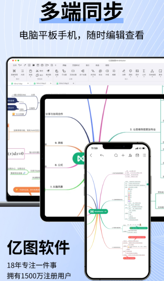Click the Copy (拷贝) icon in ribbon
The image size is (164, 281).
pos(37,75)
